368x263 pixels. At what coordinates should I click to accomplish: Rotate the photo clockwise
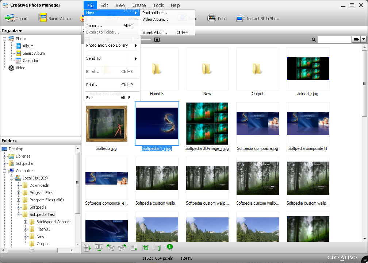(122, 248)
